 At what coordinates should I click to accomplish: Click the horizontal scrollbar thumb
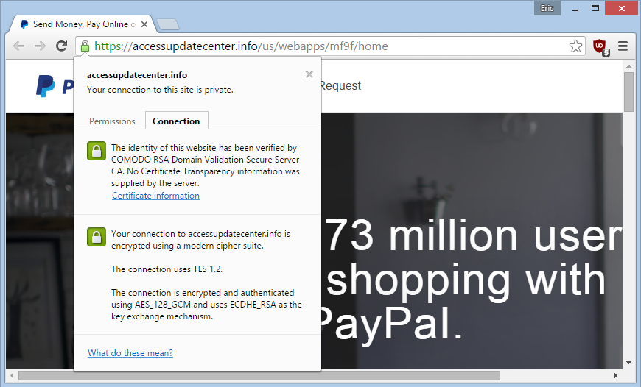coord(259,375)
